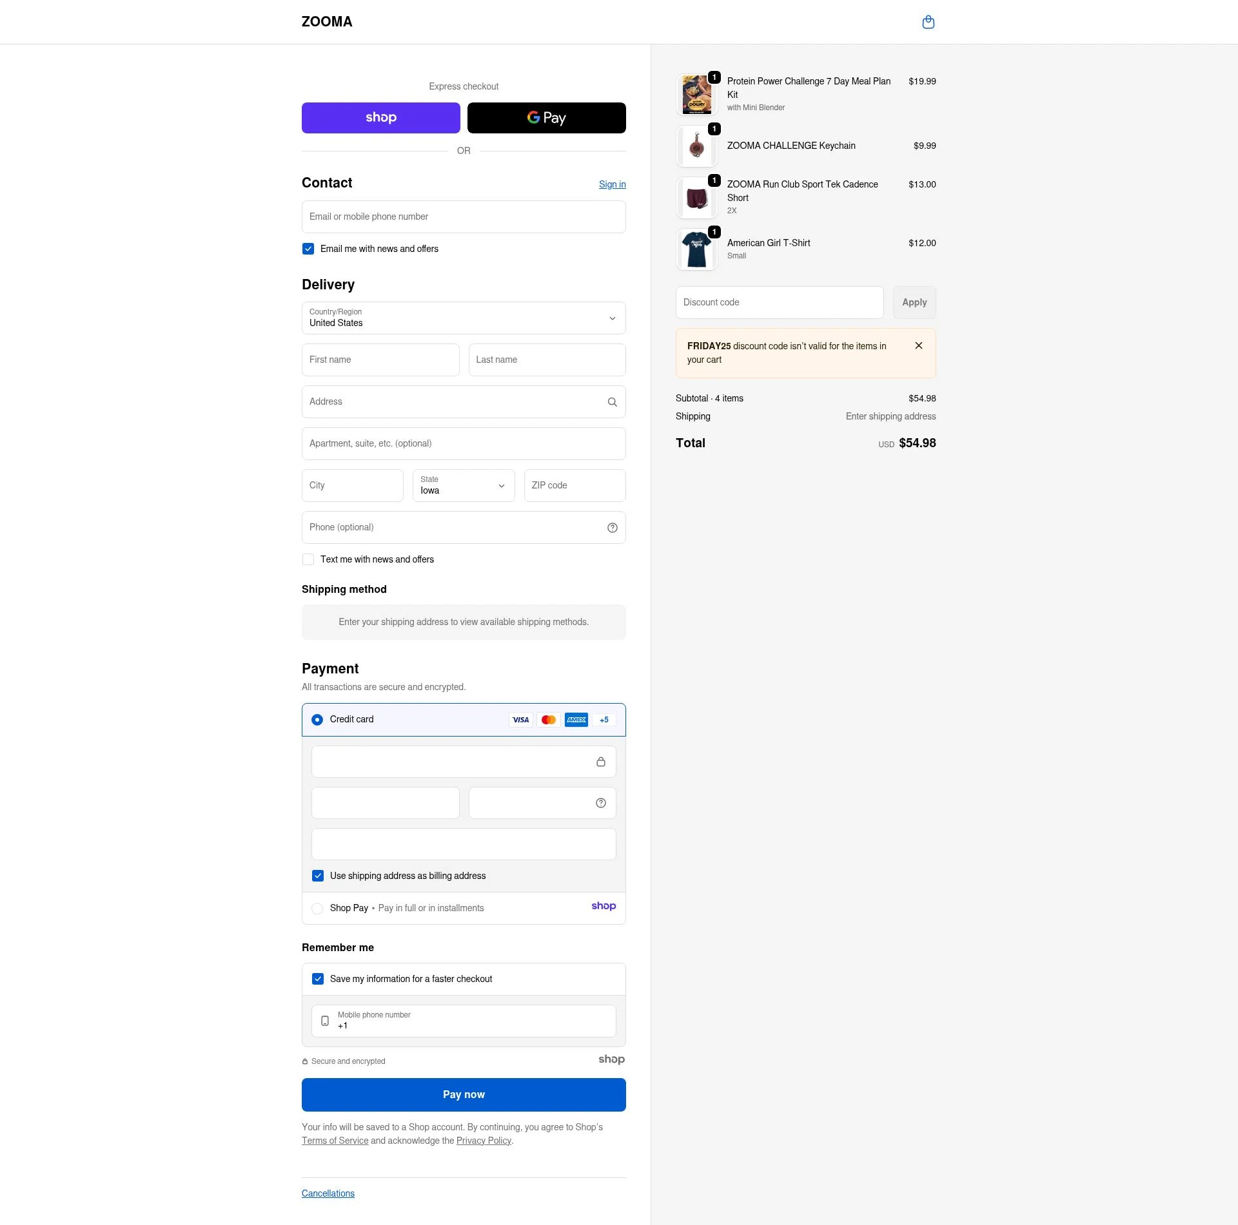Show phone number help question icon
Screen dimensions: 1238x1225
(612, 528)
